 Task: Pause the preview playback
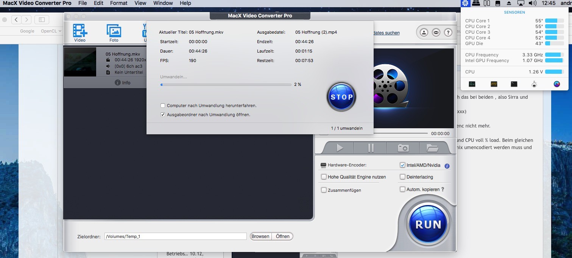[371, 148]
